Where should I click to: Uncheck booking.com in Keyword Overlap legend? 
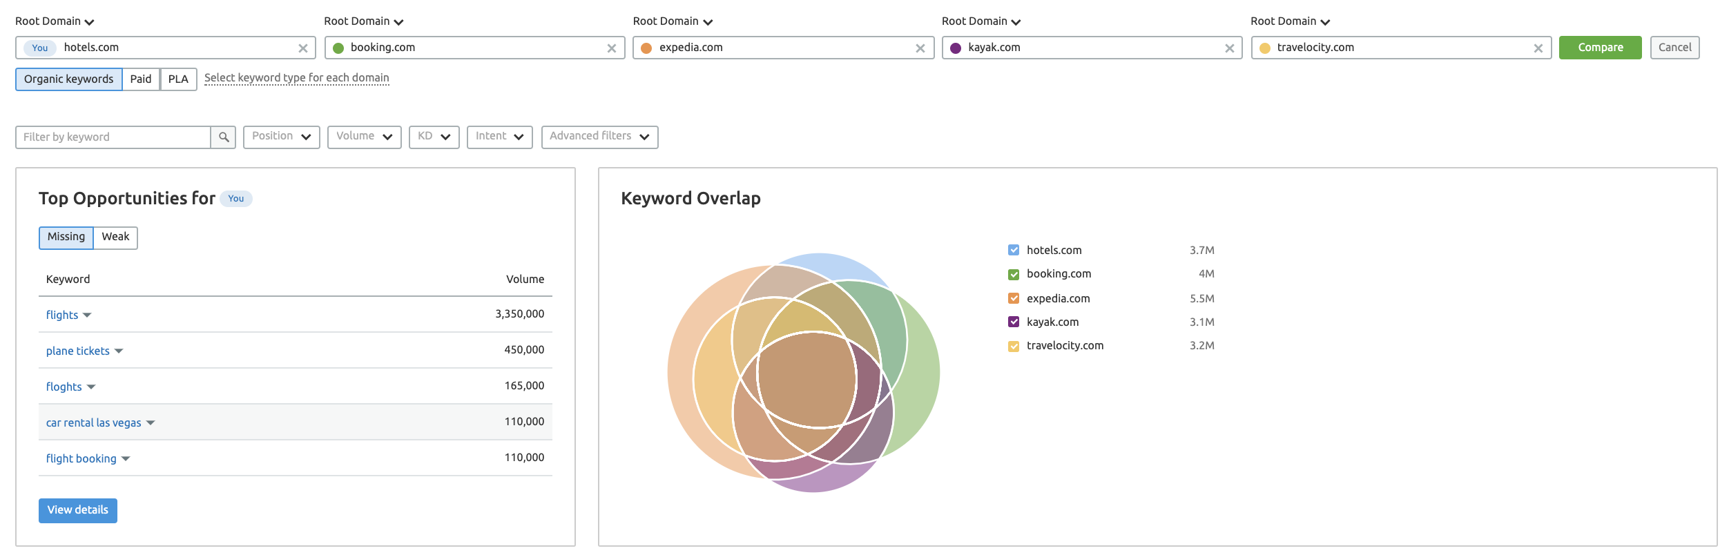[1014, 274]
